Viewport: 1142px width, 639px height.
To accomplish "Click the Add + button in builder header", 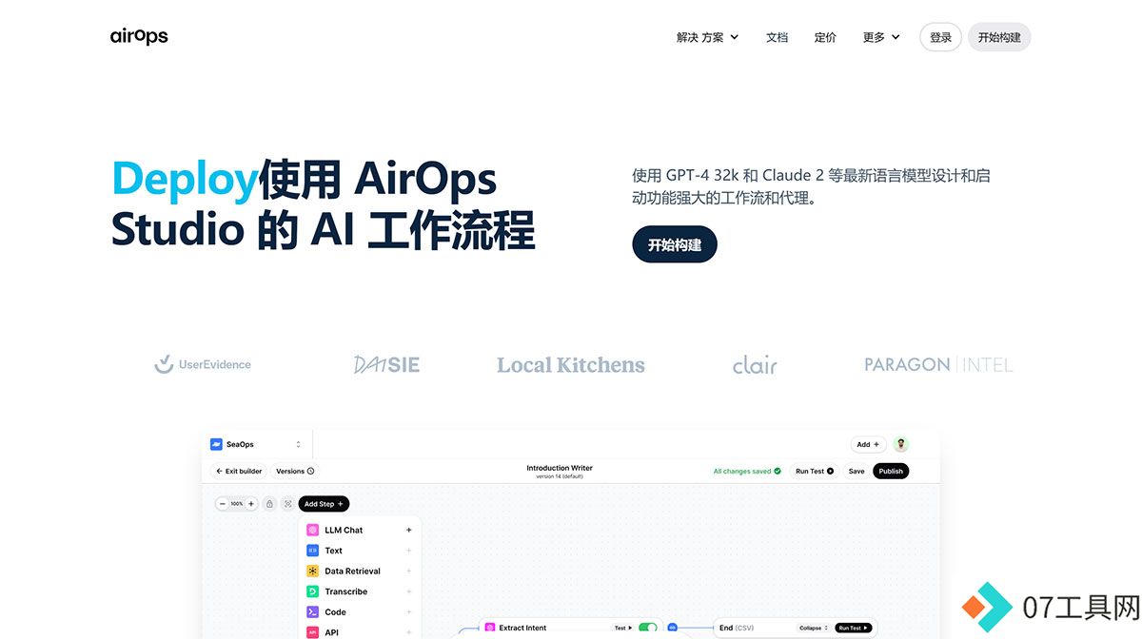I will point(868,444).
